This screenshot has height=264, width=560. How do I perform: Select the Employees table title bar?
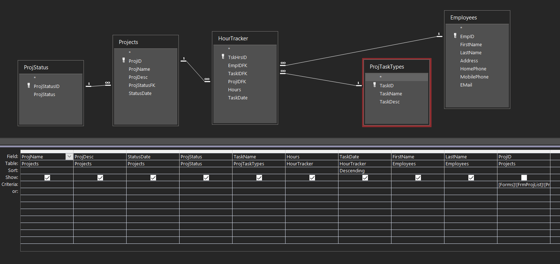click(x=477, y=18)
